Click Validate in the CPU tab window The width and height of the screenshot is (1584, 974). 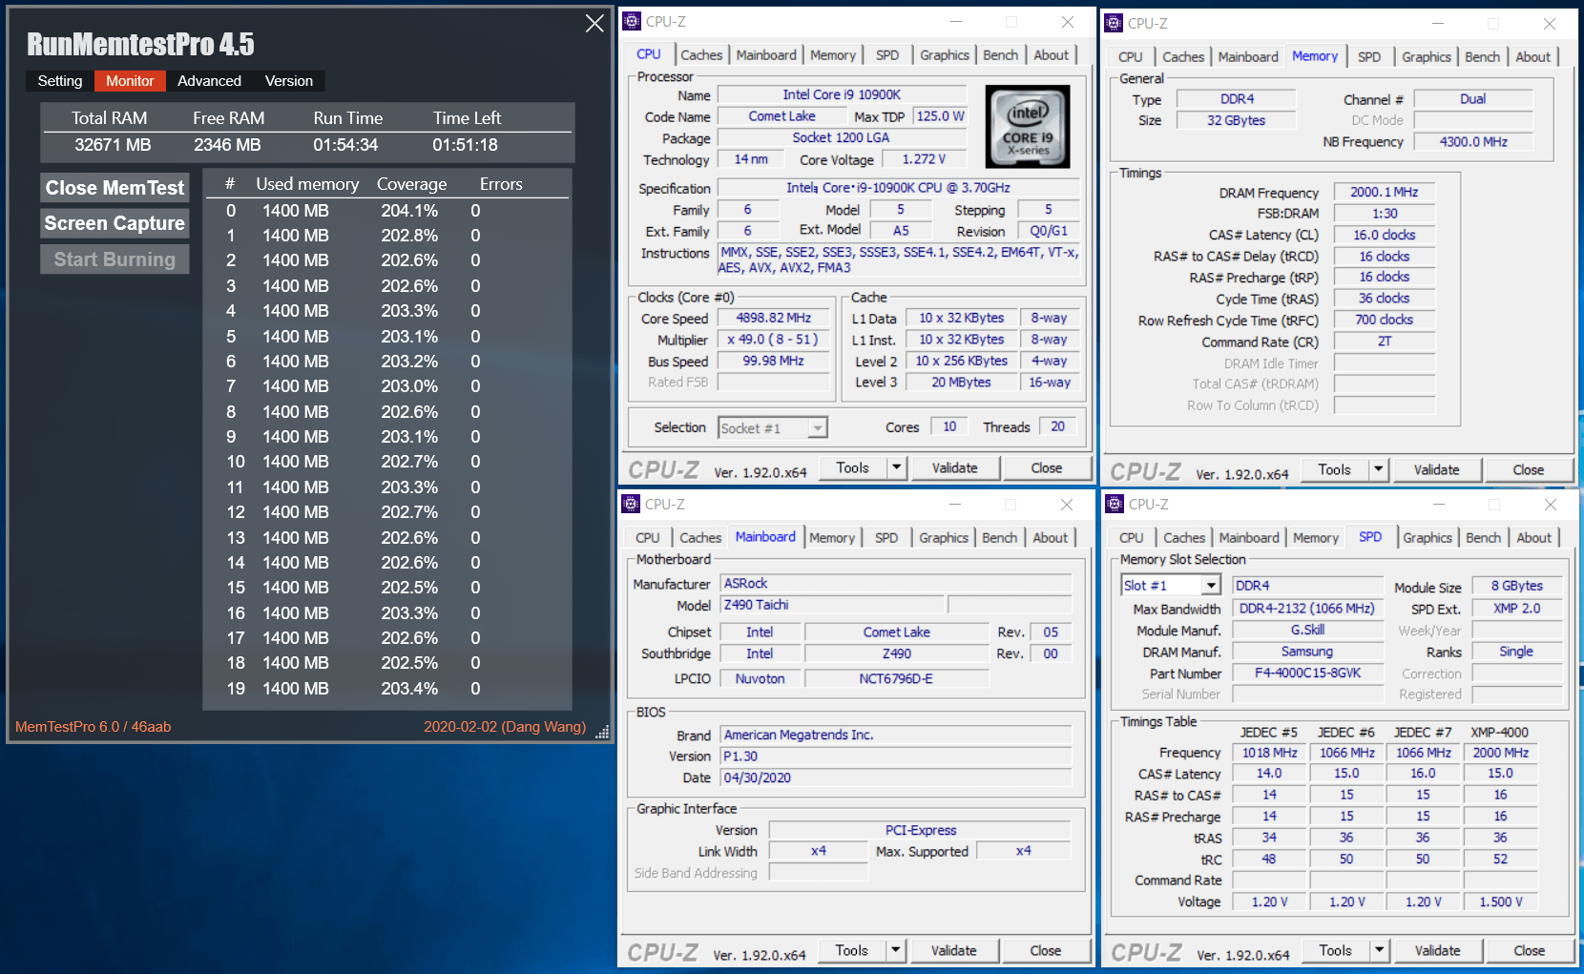coord(954,467)
